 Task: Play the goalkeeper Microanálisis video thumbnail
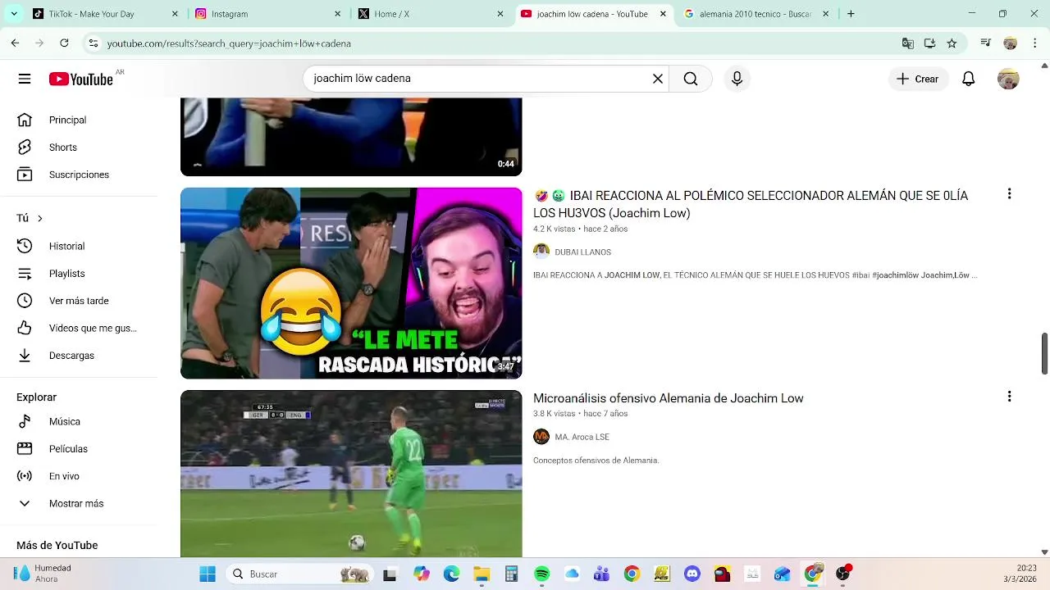(x=351, y=474)
